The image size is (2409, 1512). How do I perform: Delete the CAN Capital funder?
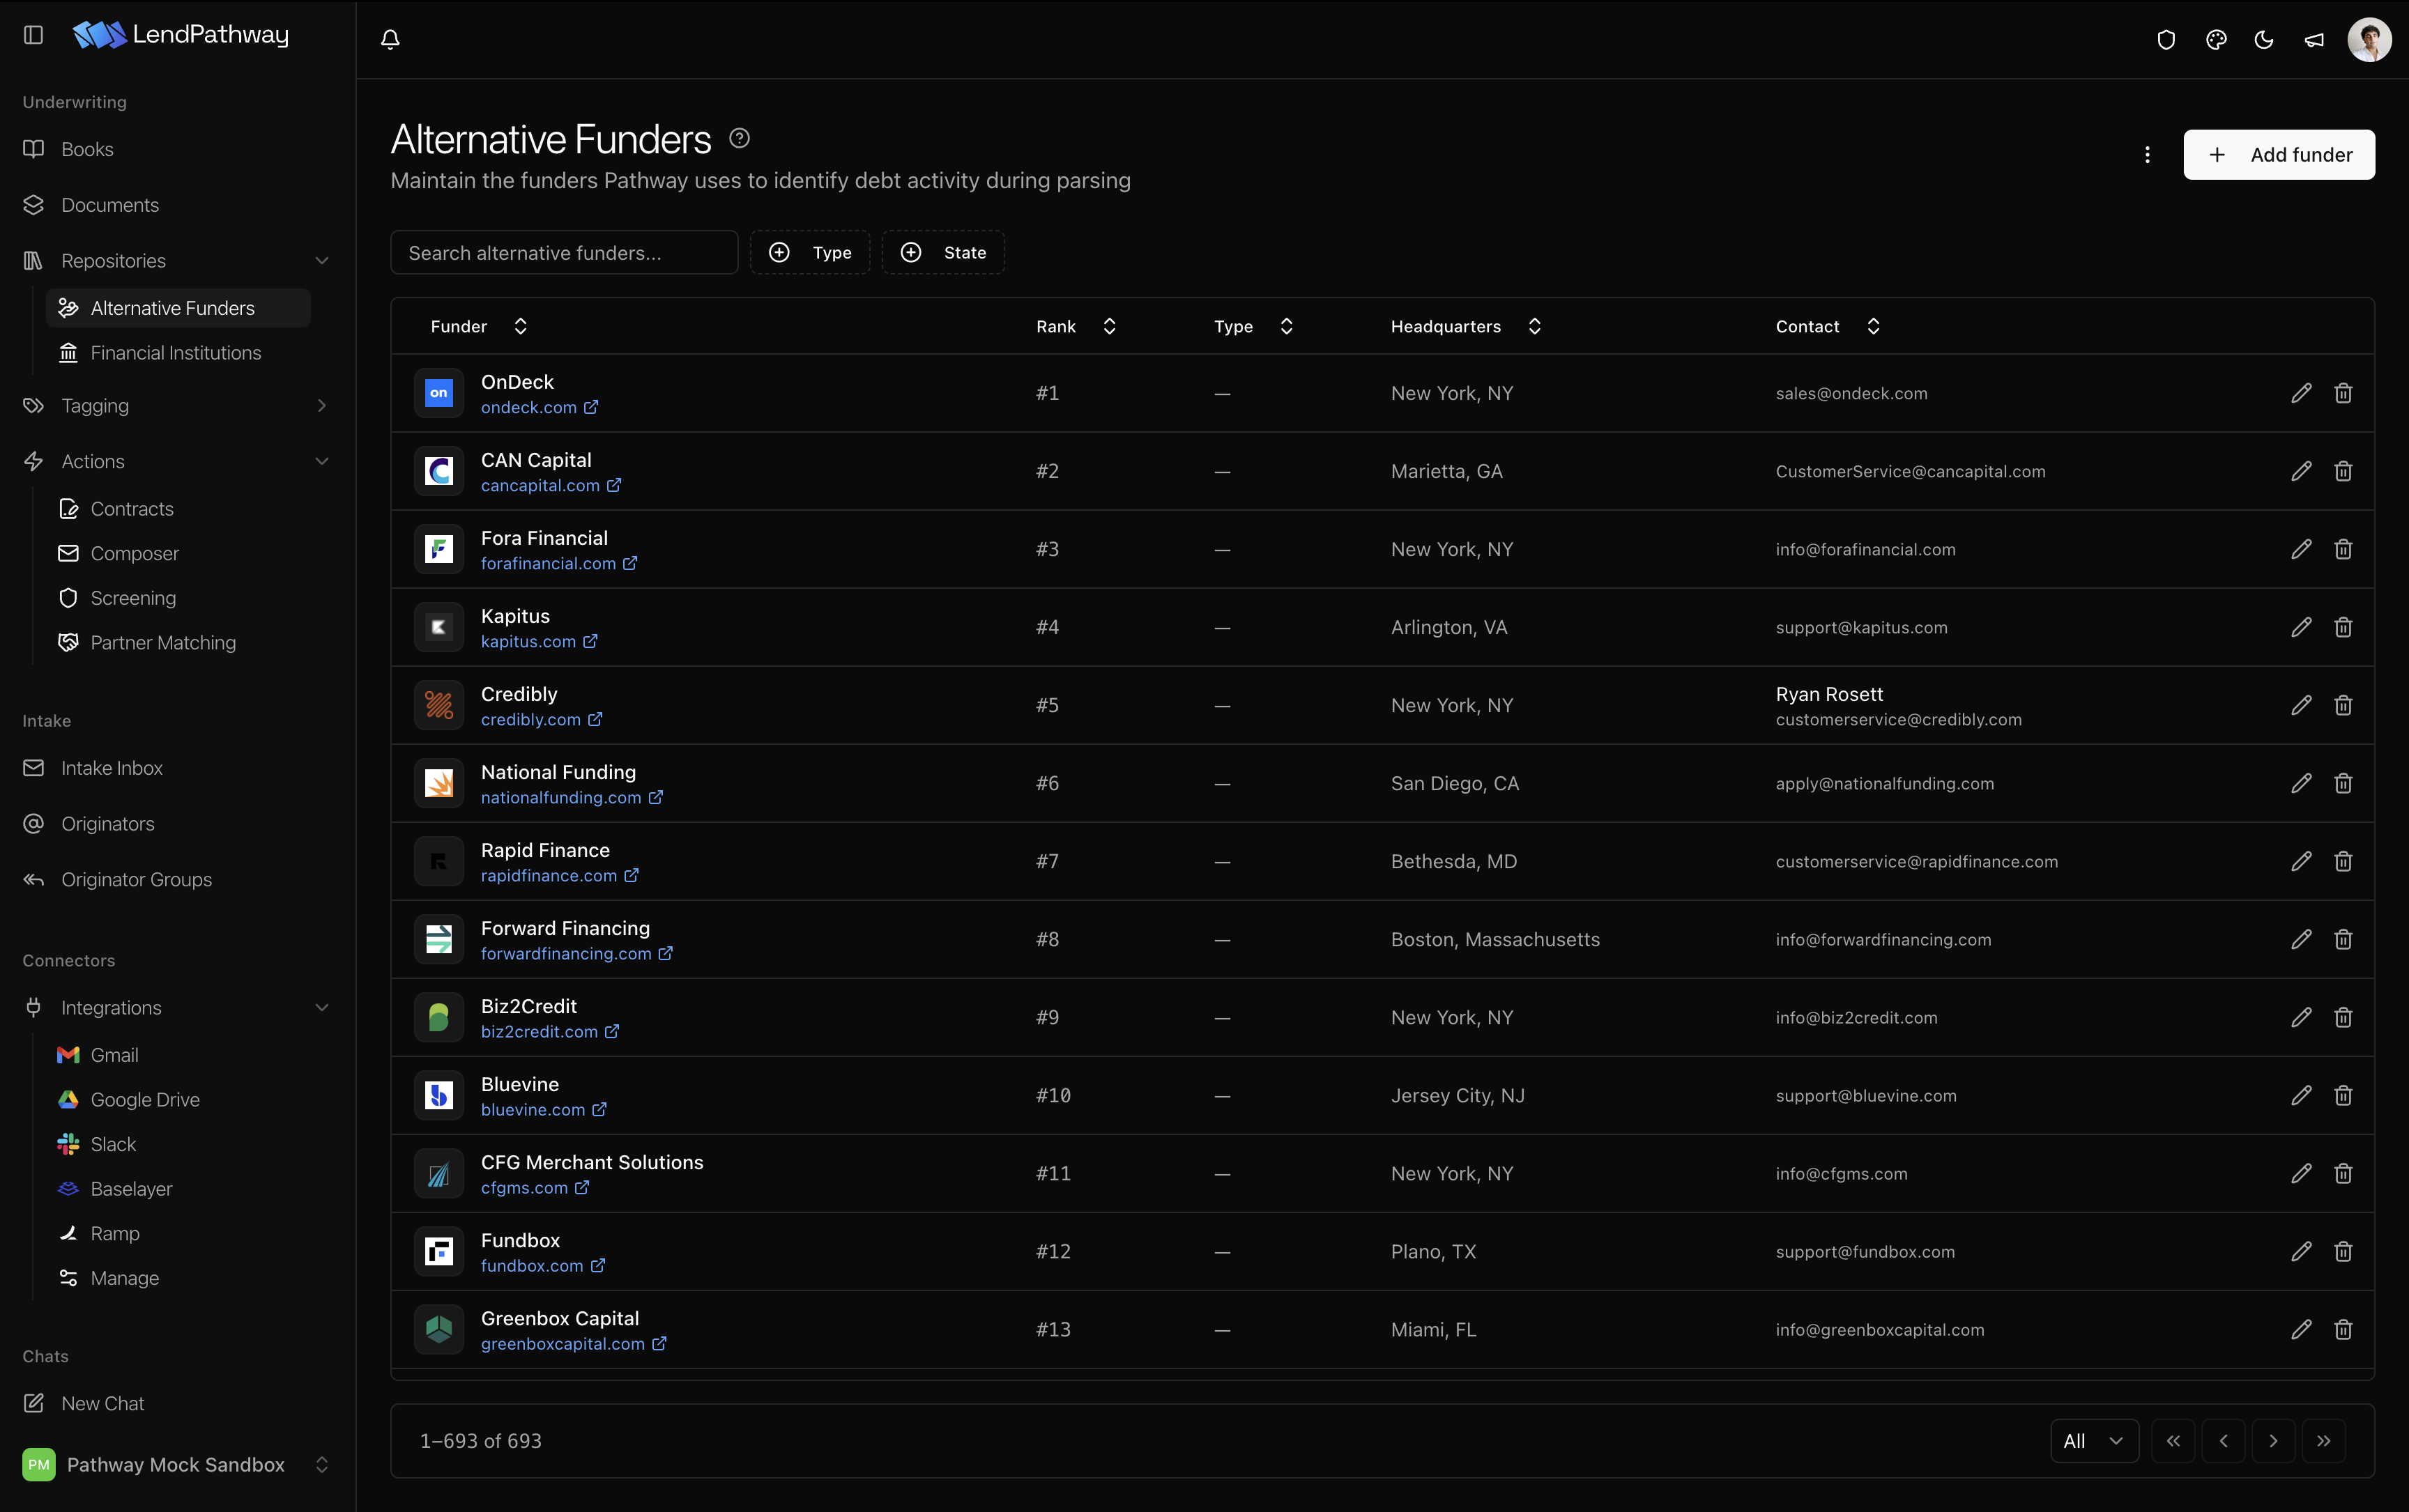pos(2343,471)
